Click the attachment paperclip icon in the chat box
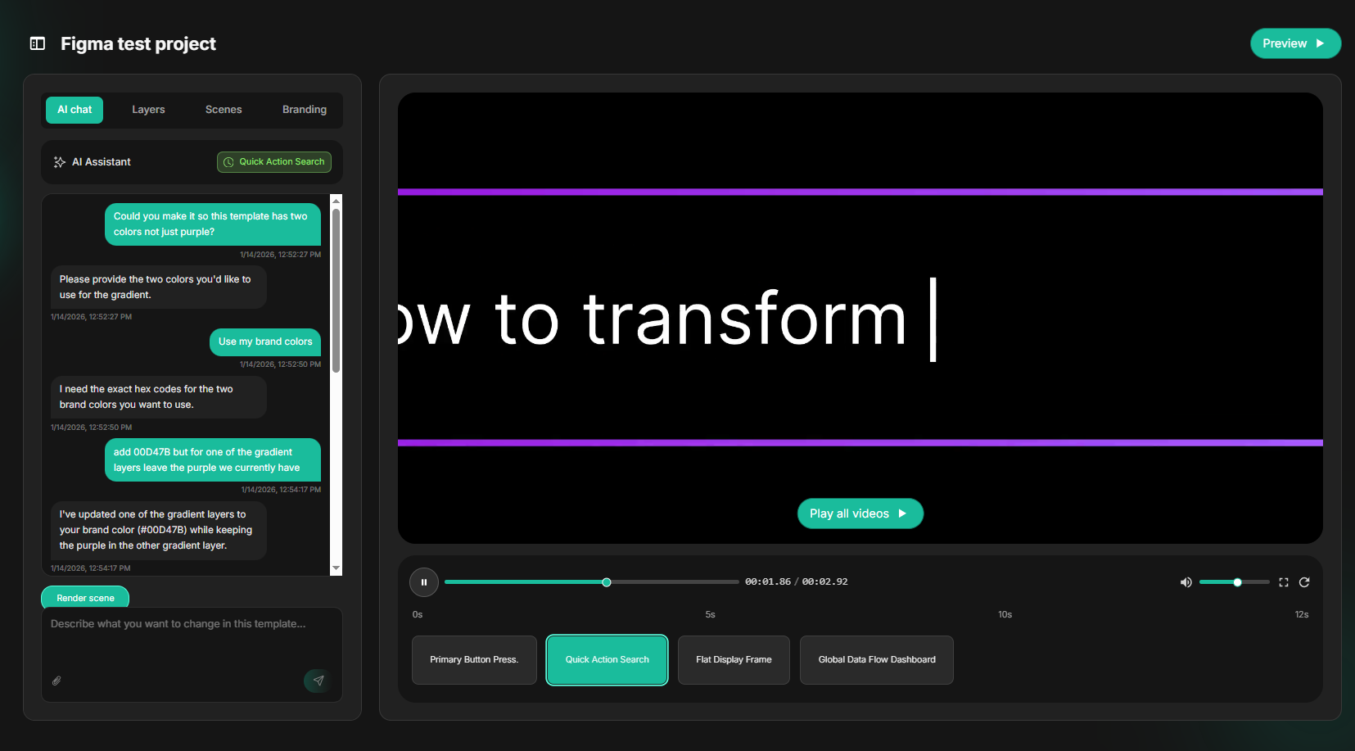Screen dimensions: 1355x751 tap(56, 681)
